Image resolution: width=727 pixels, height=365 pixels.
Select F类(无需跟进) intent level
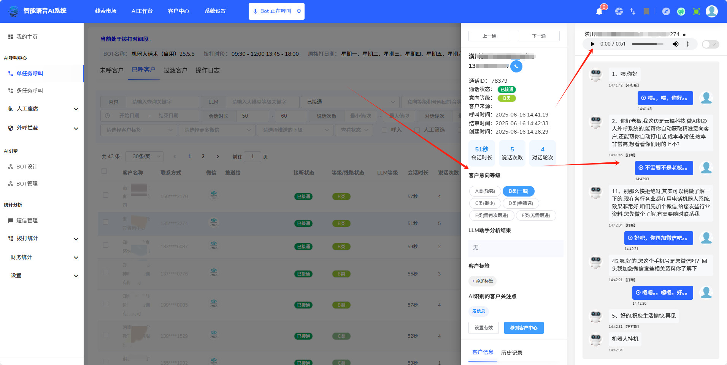(536, 216)
